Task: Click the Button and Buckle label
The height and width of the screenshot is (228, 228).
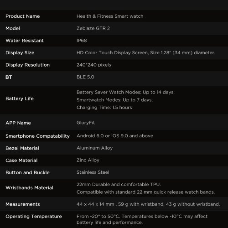Action: pos(27,172)
